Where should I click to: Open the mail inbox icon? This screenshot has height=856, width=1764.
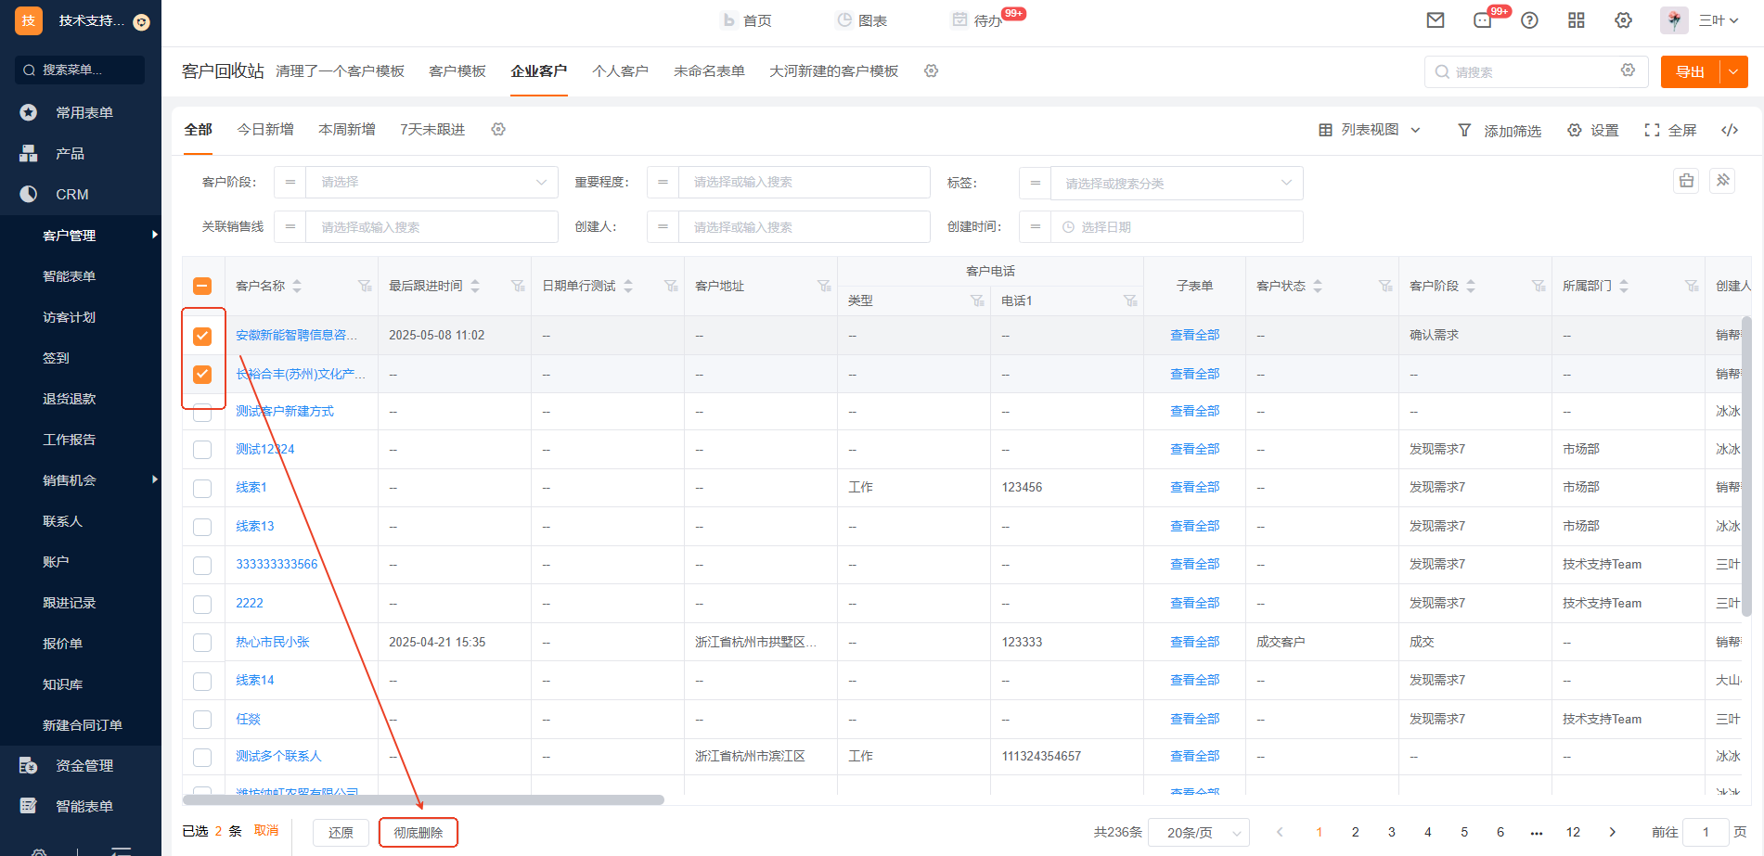(1436, 20)
